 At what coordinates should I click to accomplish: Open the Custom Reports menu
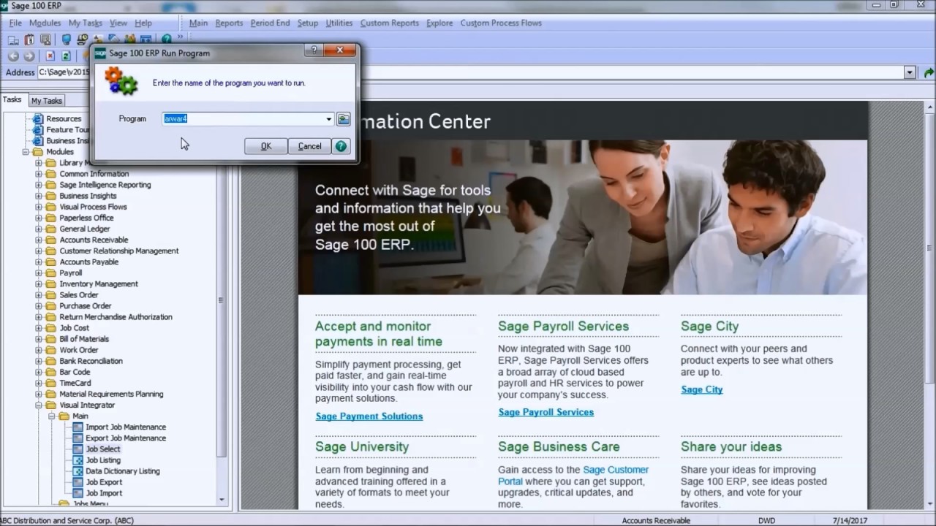[x=390, y=23]
